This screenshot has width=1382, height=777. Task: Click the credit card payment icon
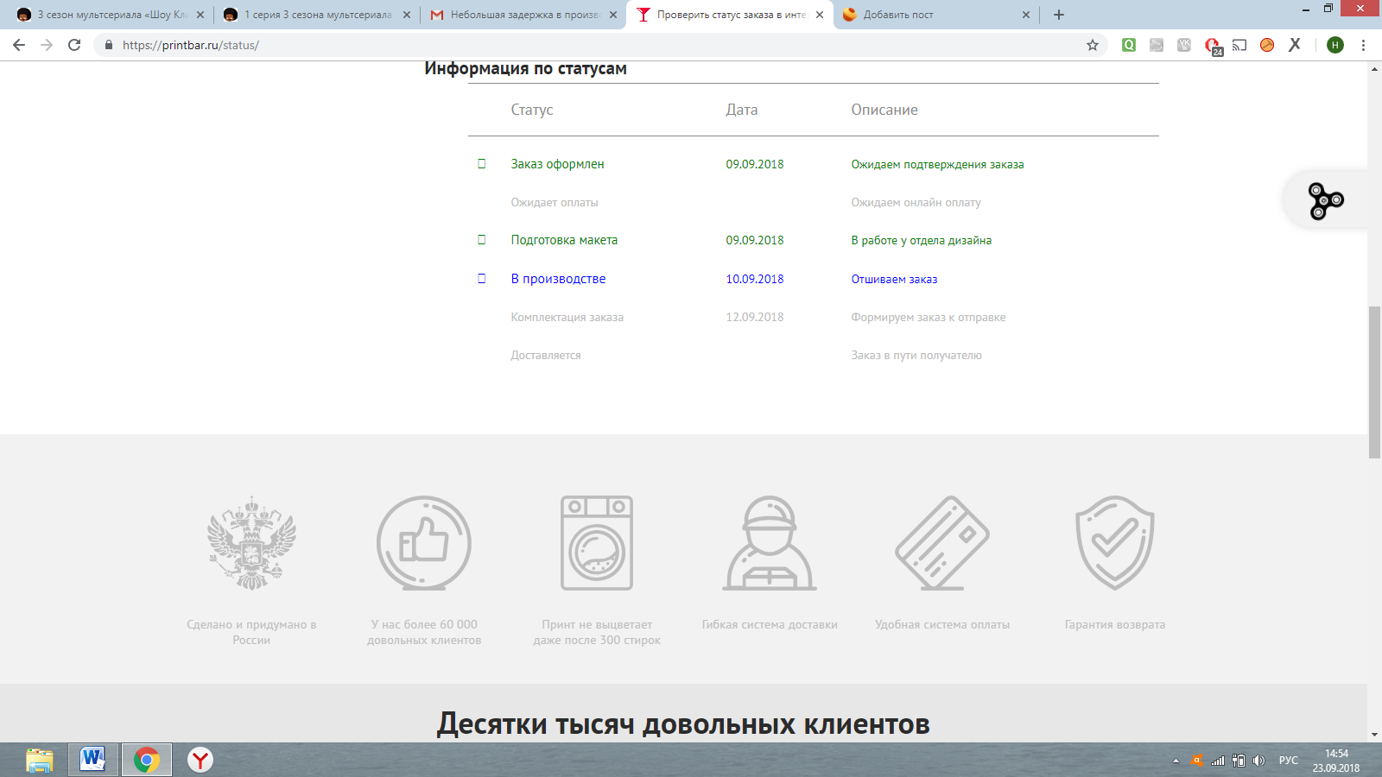pyautogui.click(x=942, y=543)
